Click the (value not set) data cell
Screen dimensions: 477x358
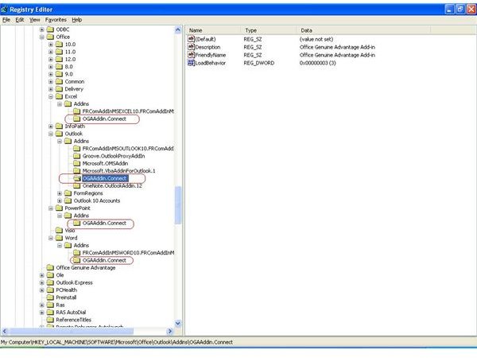point(316,39)
